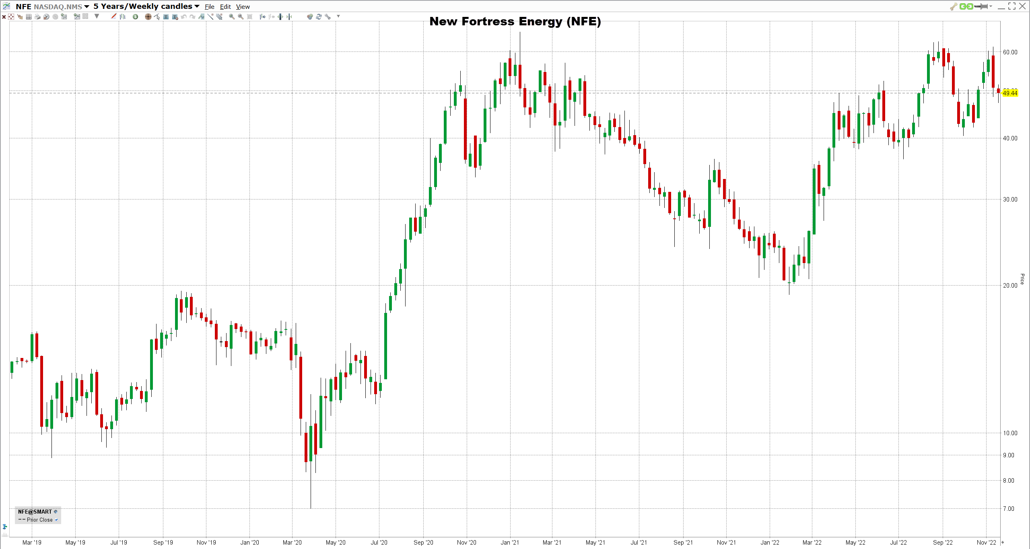
Task: Click the Jan '21 date axis label
Action: tap(510, 542)
